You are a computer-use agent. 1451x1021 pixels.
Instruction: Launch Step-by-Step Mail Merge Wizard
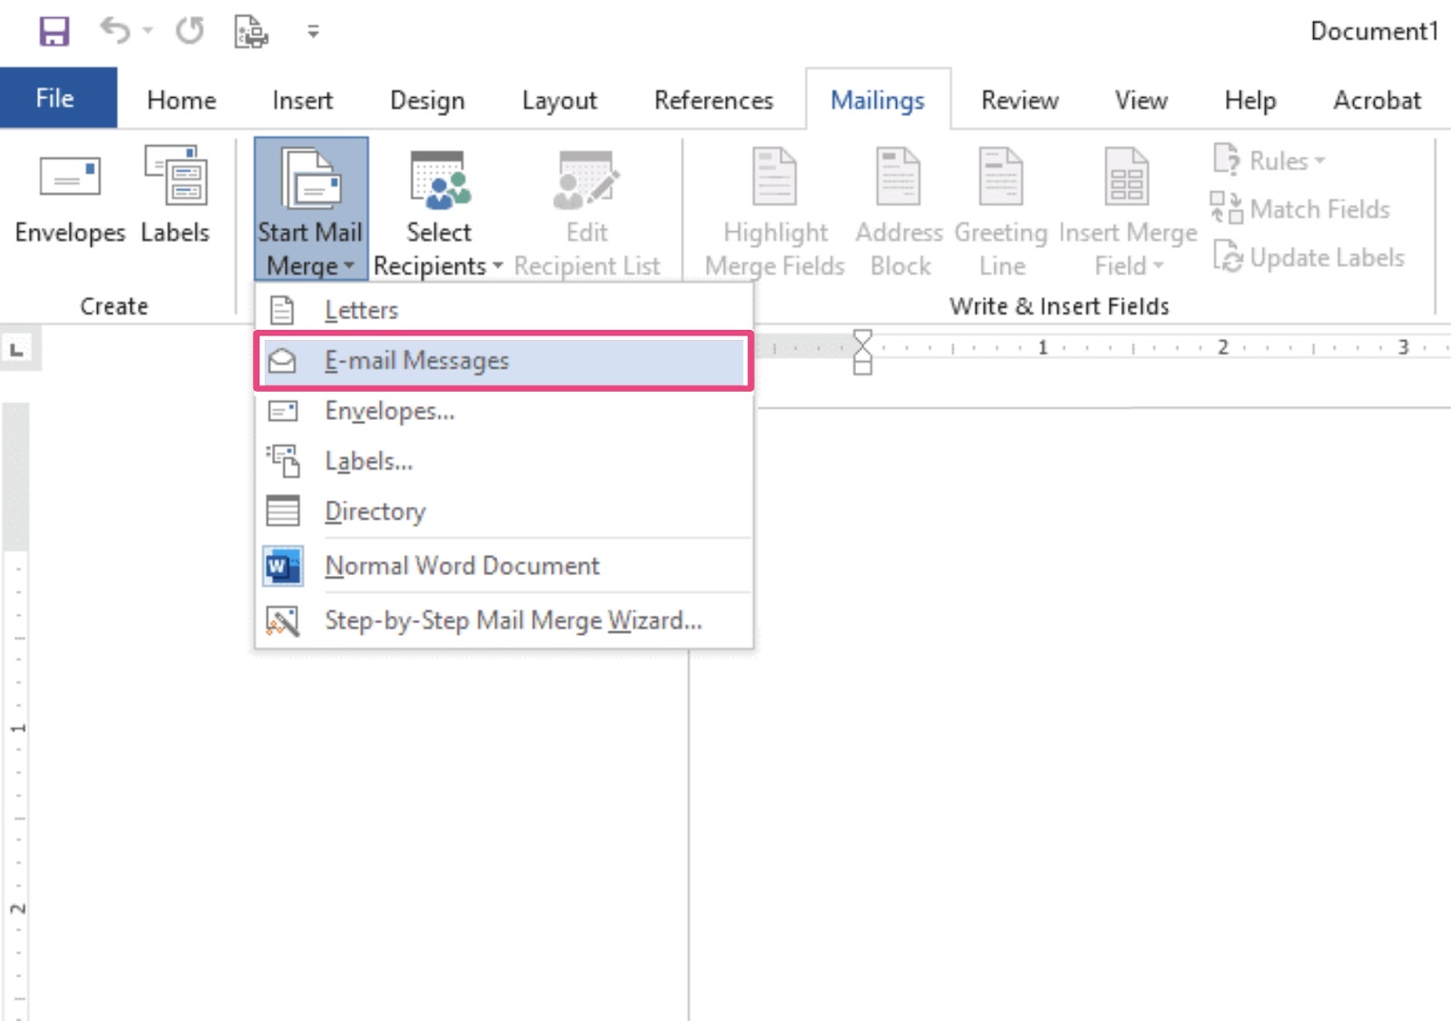point(504,621)
